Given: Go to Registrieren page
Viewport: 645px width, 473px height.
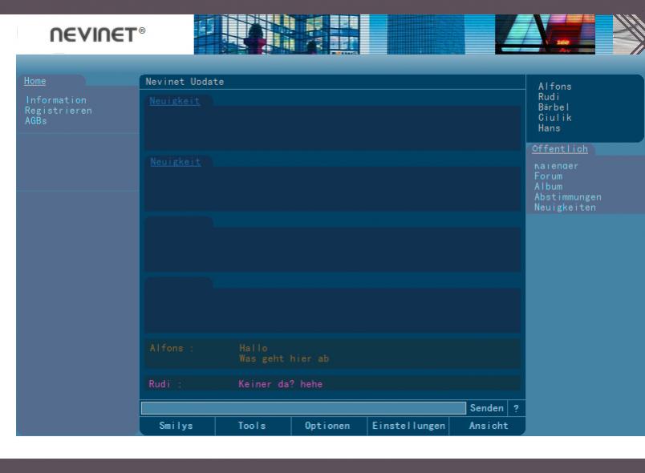Looking at the screenshot, I should [x=59, y=111].
